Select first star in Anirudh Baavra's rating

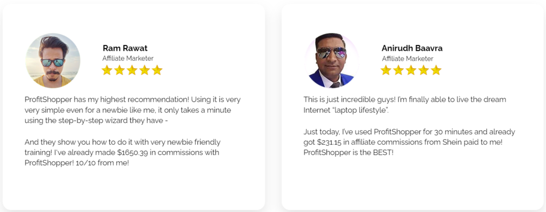[x=386, y=70]
